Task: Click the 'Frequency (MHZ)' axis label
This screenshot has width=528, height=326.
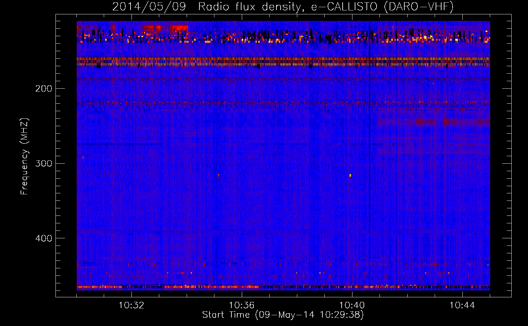Action: pyautogui.click(x=24, y=156)
